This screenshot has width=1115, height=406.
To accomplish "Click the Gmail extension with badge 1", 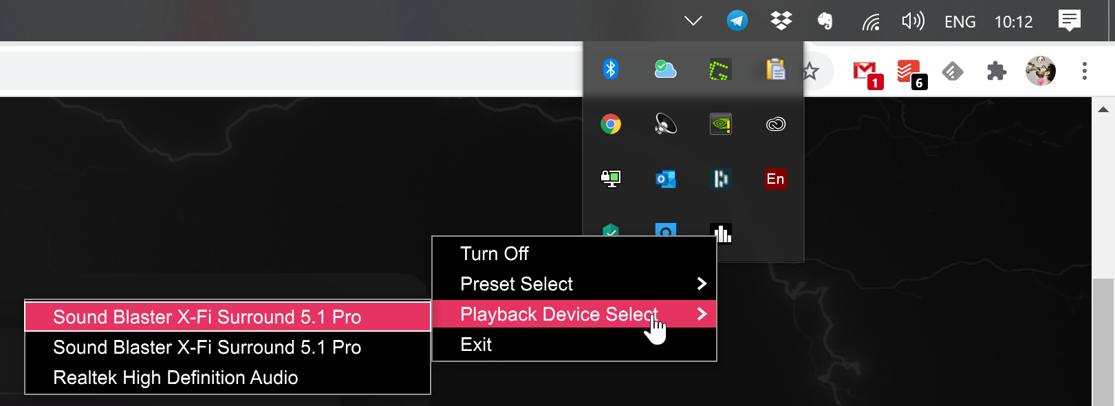I will pos(867,74).
